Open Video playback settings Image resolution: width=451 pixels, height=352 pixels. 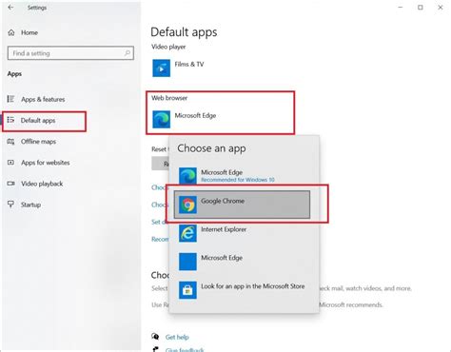coord(42,184)
